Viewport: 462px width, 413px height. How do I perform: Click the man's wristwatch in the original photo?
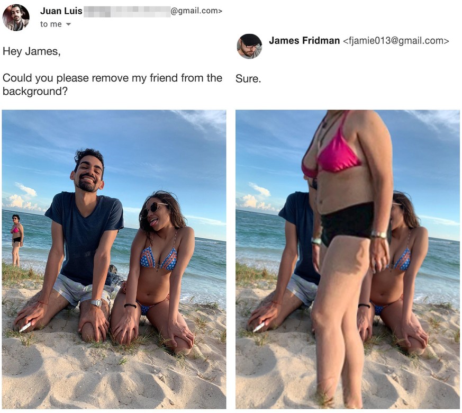click(96, 302)
